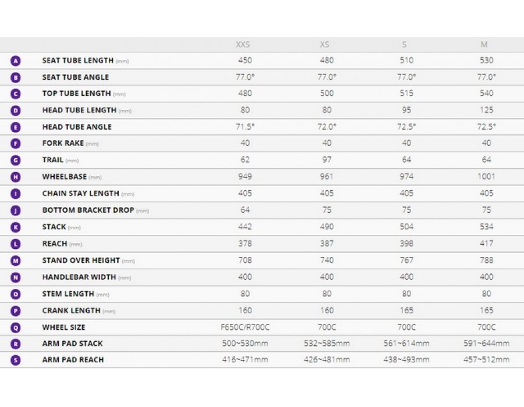Select the purple E icon beside Head Tube Angle
524x407 pixels.
pos(16,127)
